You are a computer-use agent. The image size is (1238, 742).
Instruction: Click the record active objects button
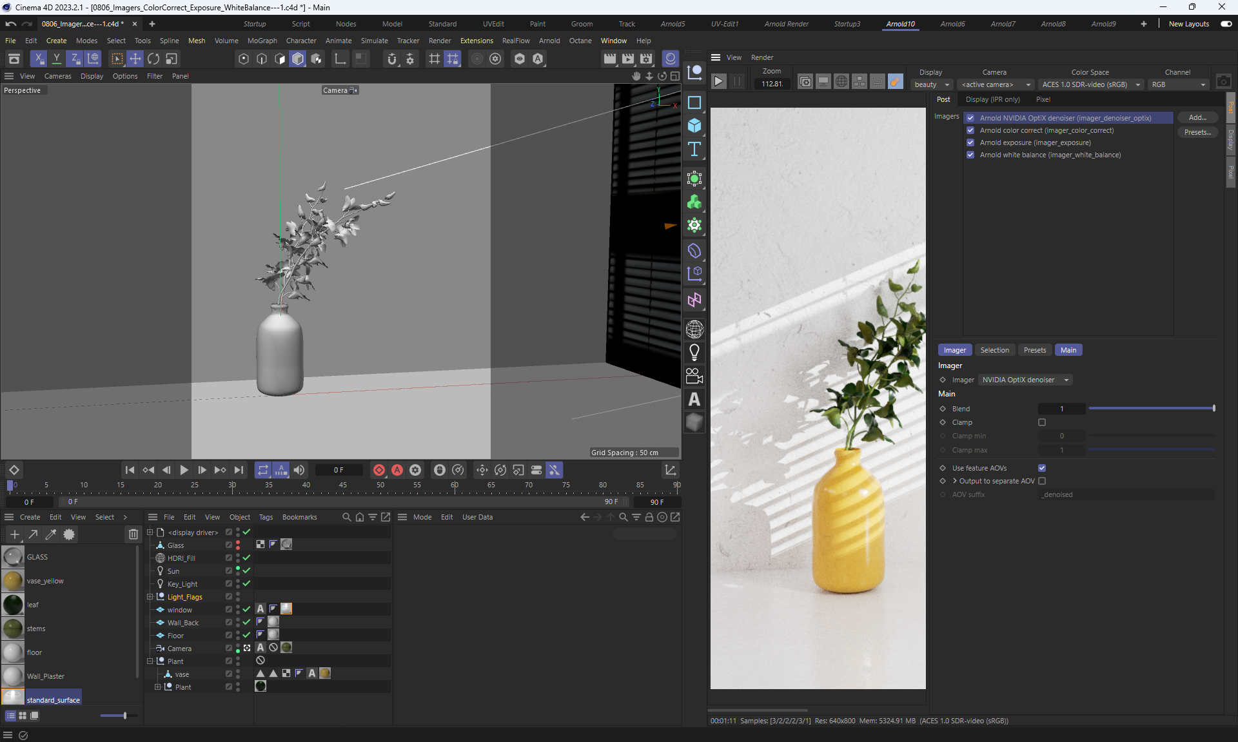coord(379,470)
